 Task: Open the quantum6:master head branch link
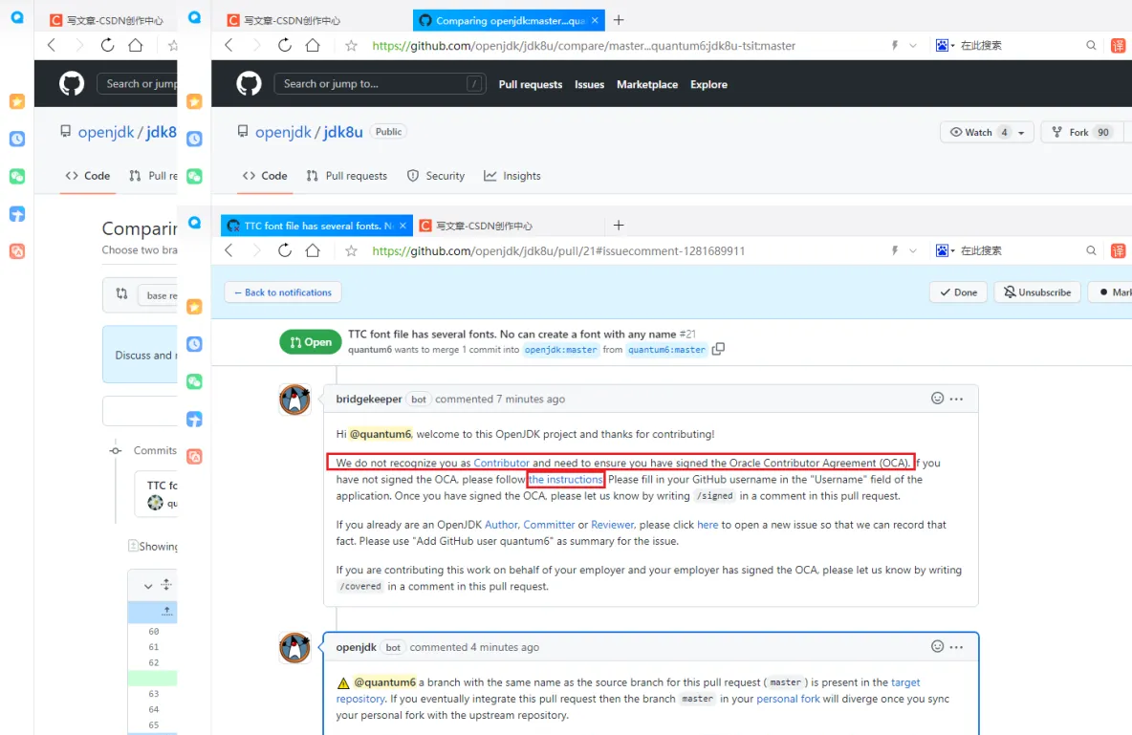pyautogui.click(x=666, y=350)
